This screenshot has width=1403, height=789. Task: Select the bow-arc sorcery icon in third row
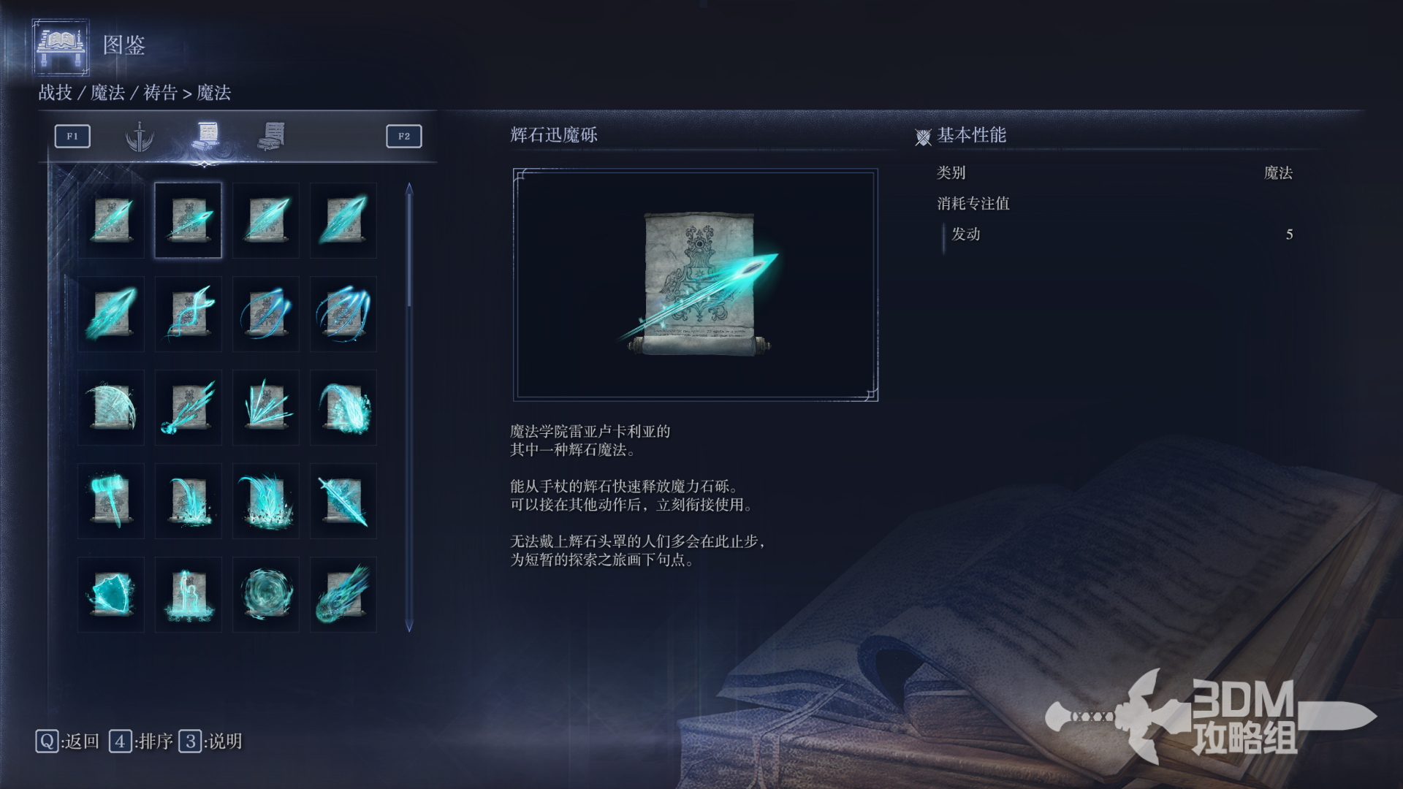coord(111,408)
